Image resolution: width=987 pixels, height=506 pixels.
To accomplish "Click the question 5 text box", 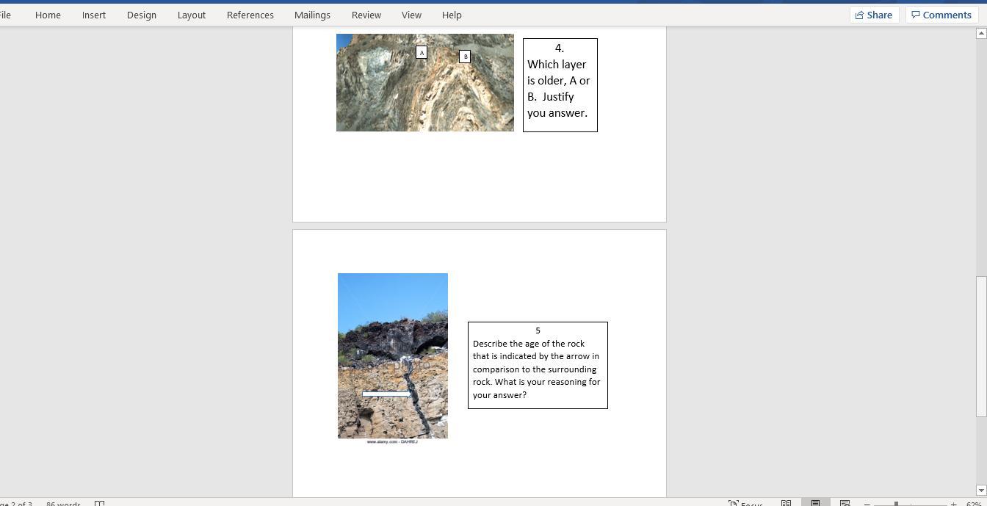I will point(538,365).
